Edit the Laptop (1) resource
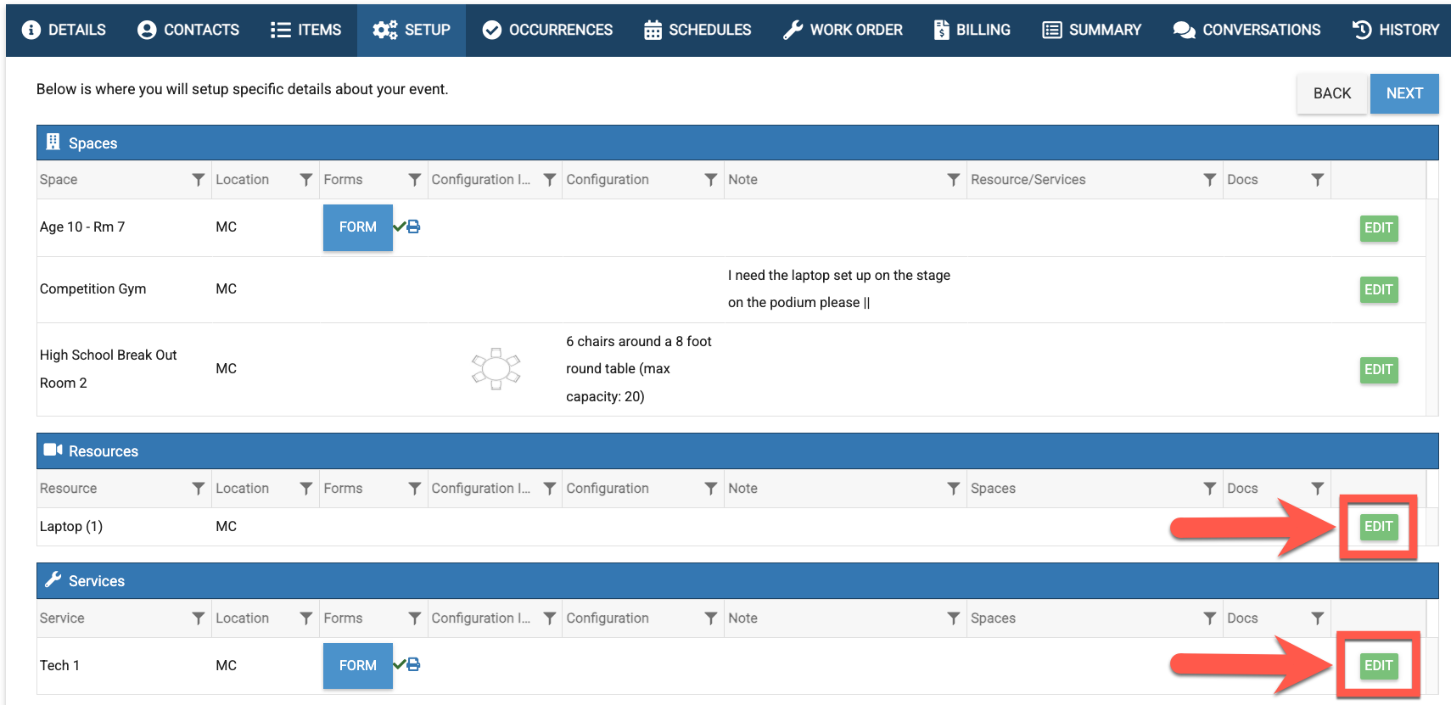The width and height of the screenshot is (1451, 705). tap(1379, 527)
